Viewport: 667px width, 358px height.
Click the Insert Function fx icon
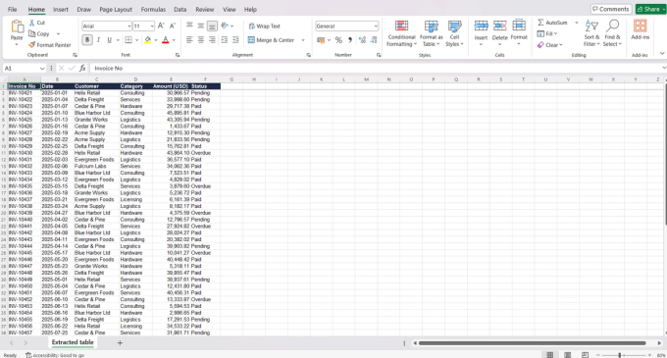(x=82, y=68)
